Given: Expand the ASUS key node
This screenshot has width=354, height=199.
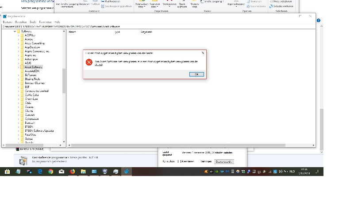Looking at the screenshot, I should [x=18, y=63].
